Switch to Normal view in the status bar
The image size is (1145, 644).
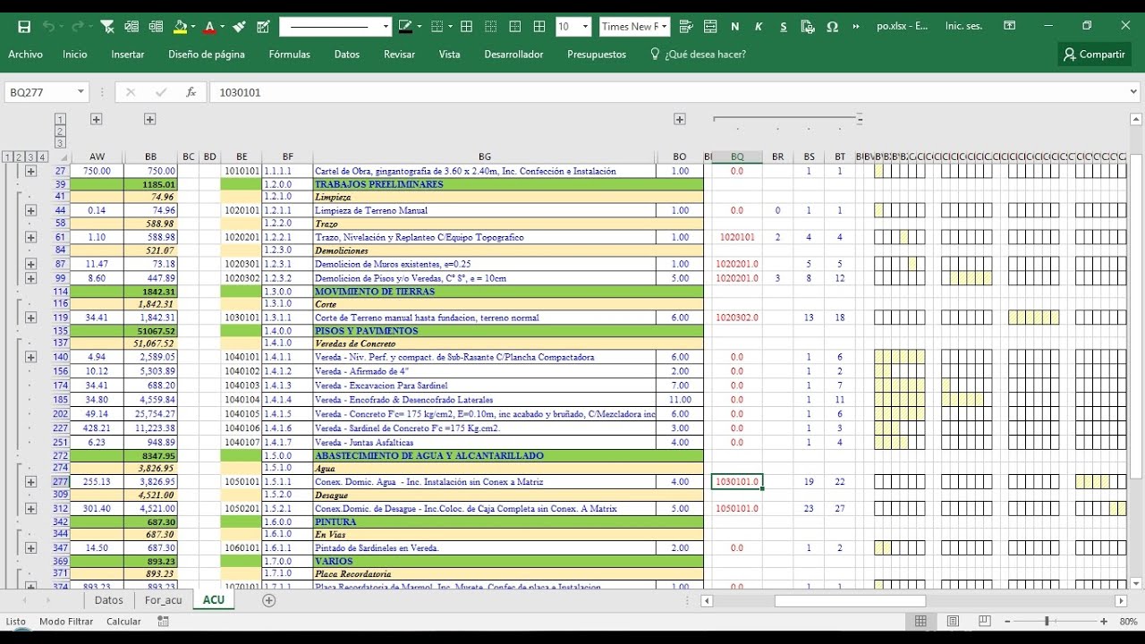coord(920,621)
